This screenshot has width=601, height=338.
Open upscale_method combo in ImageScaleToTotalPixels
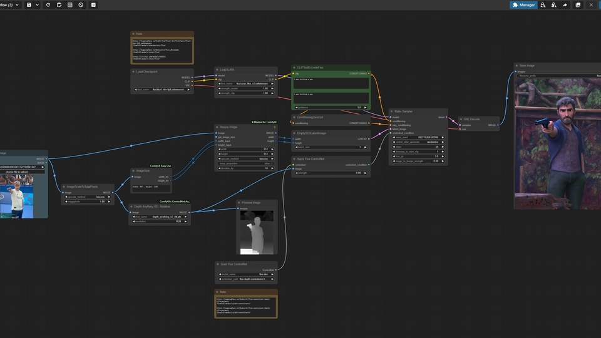coord(88,197)
